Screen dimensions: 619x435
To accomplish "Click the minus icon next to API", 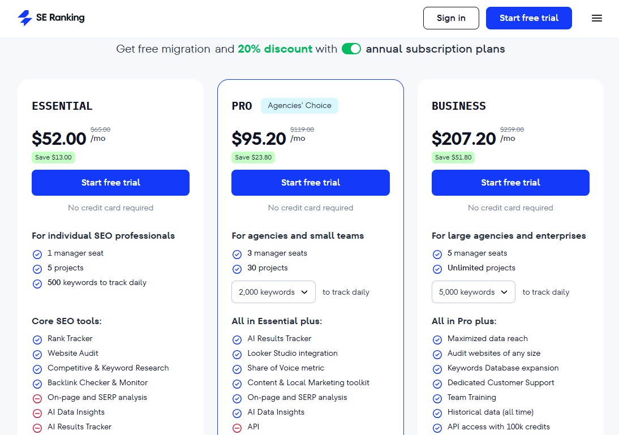I will [x=237, y=427].
